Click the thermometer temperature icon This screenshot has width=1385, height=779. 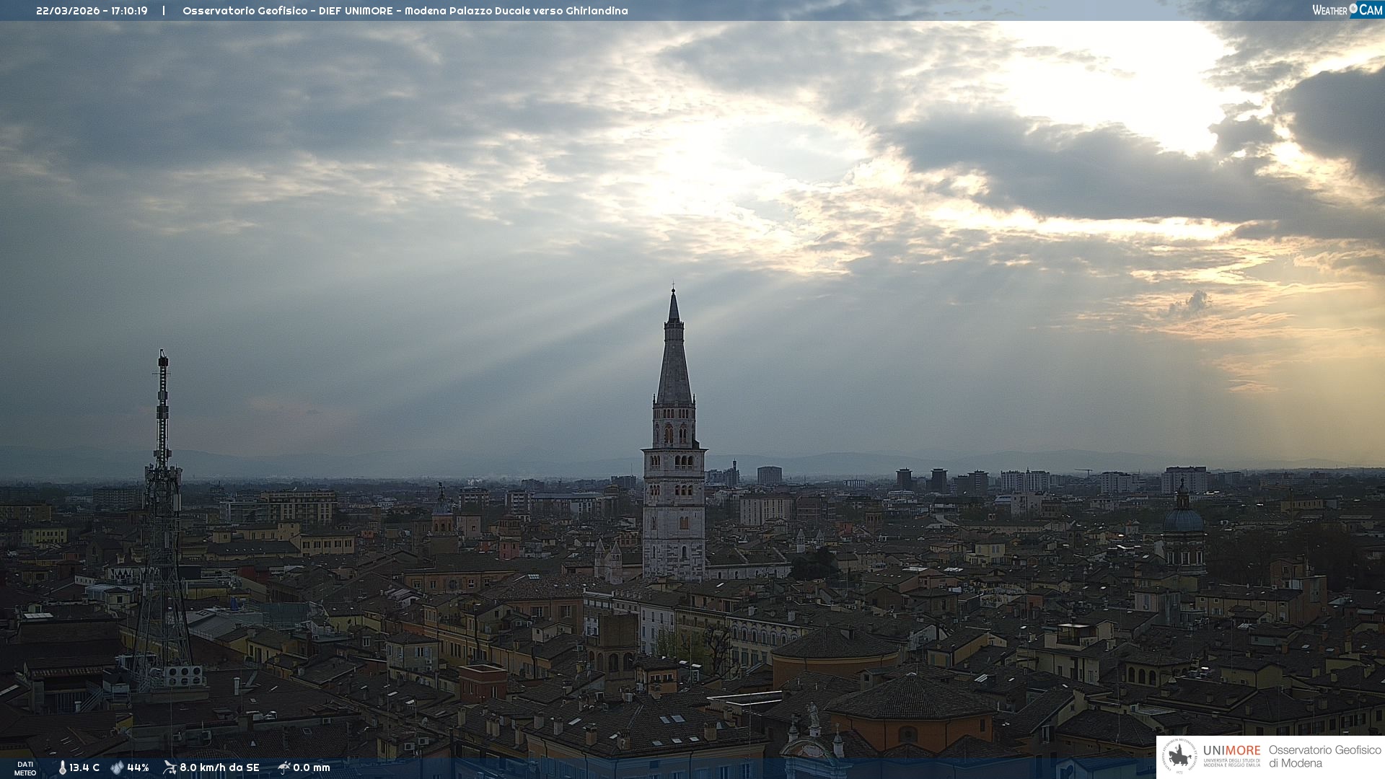point(62,767)
